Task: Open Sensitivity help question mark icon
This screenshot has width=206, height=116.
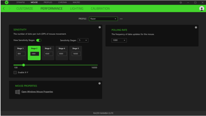Action: [100, 27]
